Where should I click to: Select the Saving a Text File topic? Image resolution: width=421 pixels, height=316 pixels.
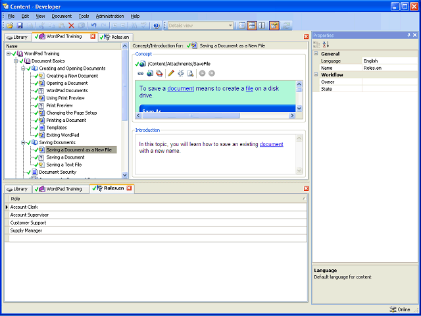pyautogui.click(x=64, y=165)
